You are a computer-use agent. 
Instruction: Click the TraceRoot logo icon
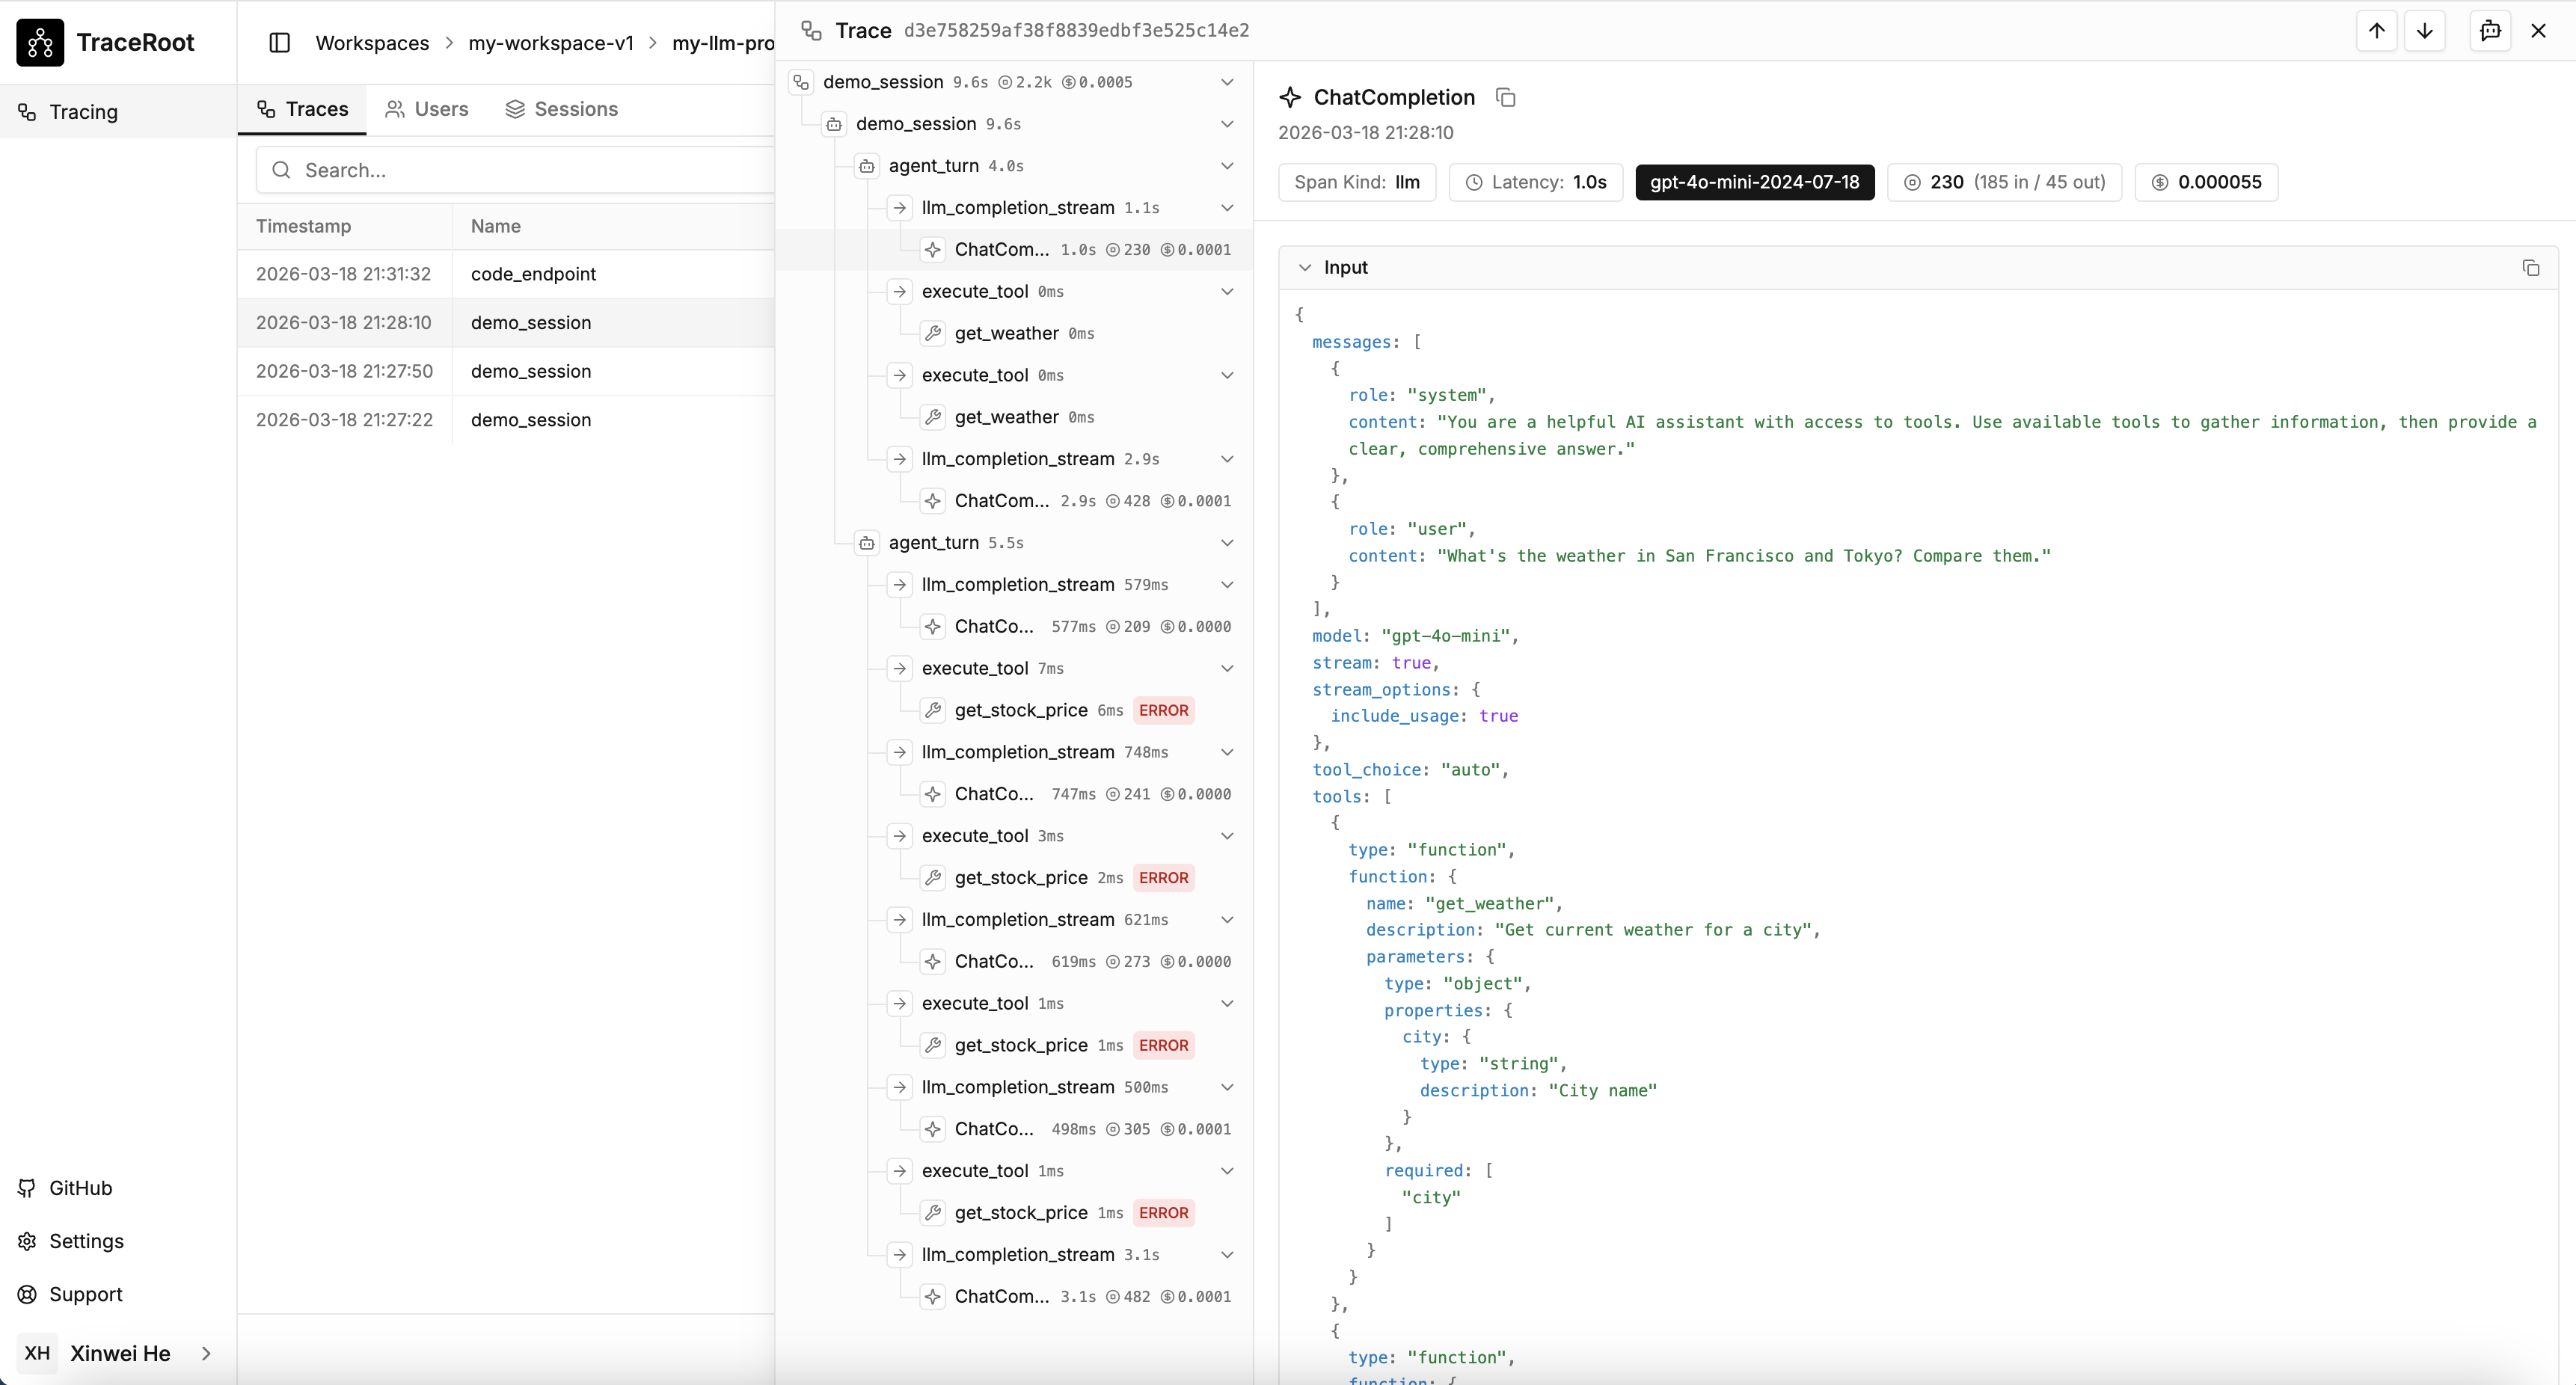pyautogui.click(x=40, y=42)
